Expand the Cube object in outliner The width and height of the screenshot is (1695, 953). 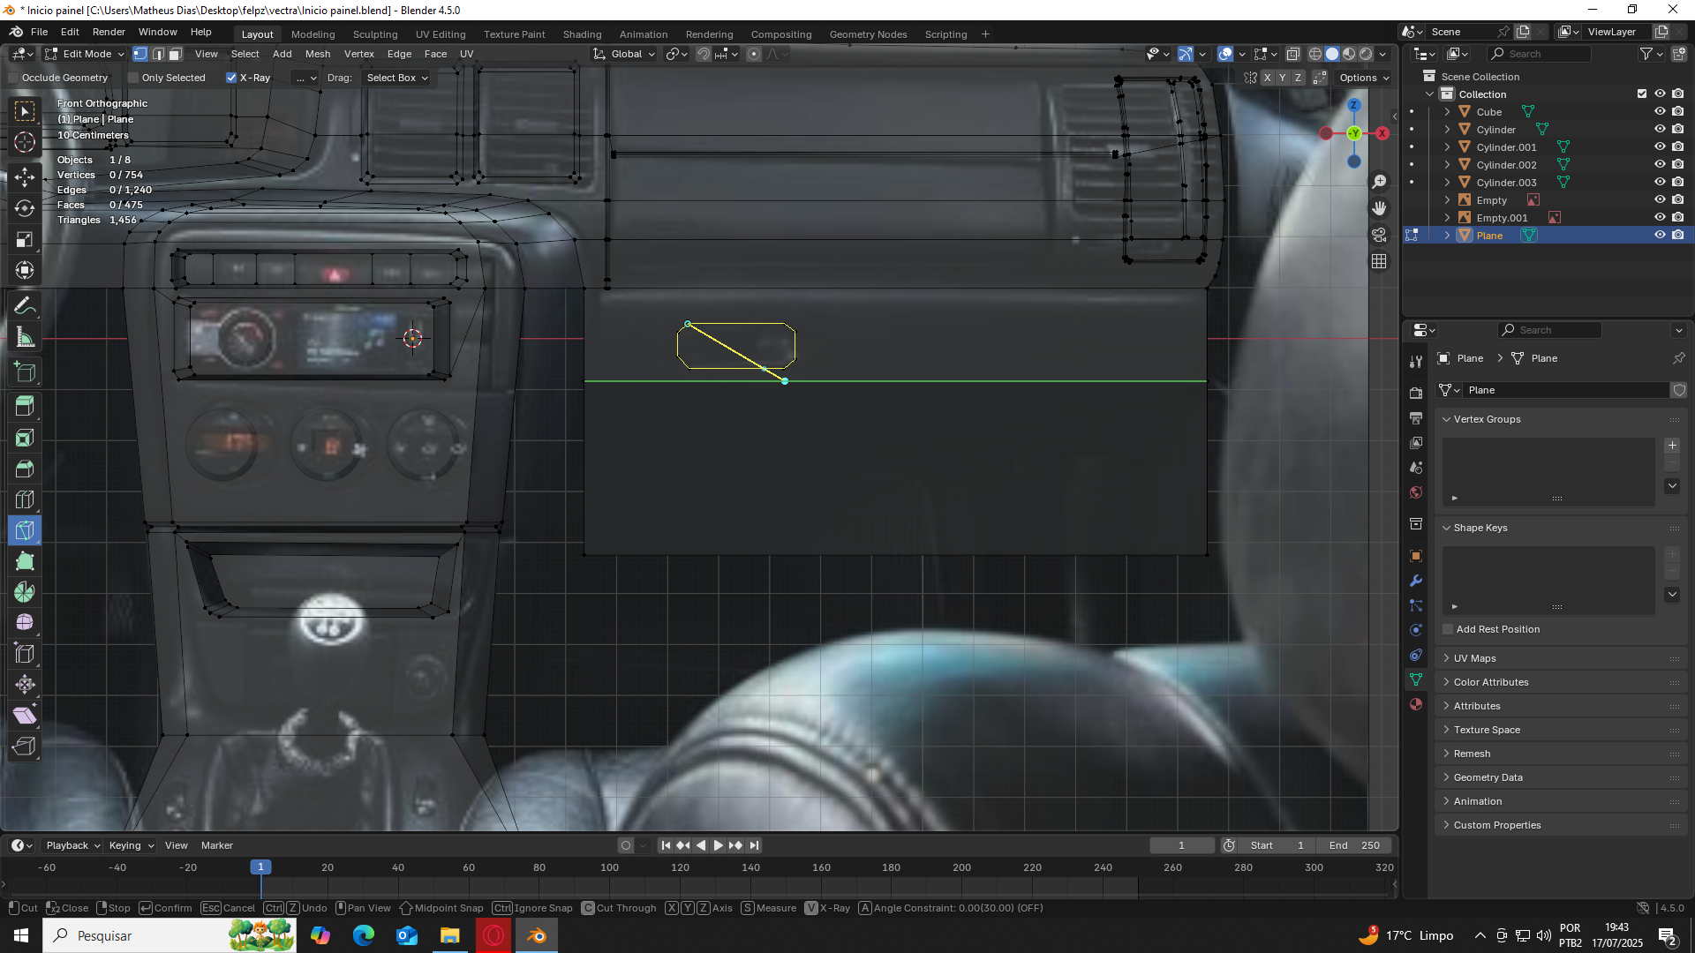click(1447, 112)
